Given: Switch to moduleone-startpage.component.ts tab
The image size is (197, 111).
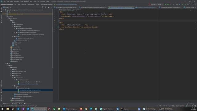Looking at the screenshot, I should [170, 7].
